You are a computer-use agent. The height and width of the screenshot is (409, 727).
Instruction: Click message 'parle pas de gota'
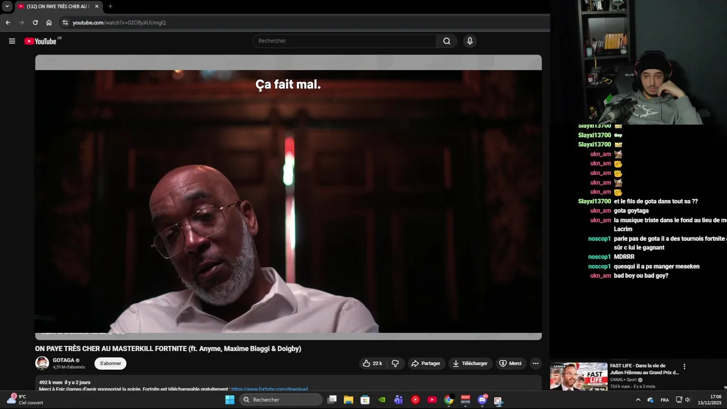pos(670,243)
